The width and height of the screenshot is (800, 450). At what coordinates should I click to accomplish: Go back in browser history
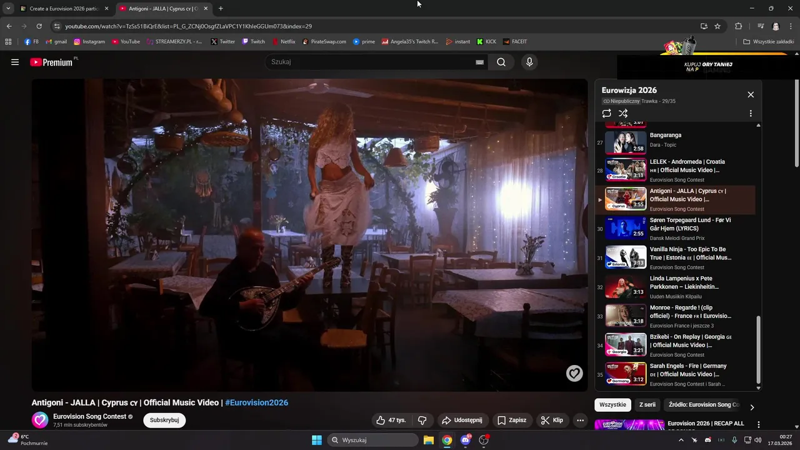[9, 26]
